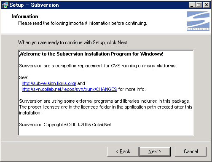Minimize the Setup window

pos(192,5)
